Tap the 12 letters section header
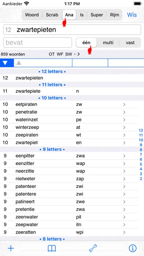The height and width of the screenshot is (256, 144). coord(52,71)
